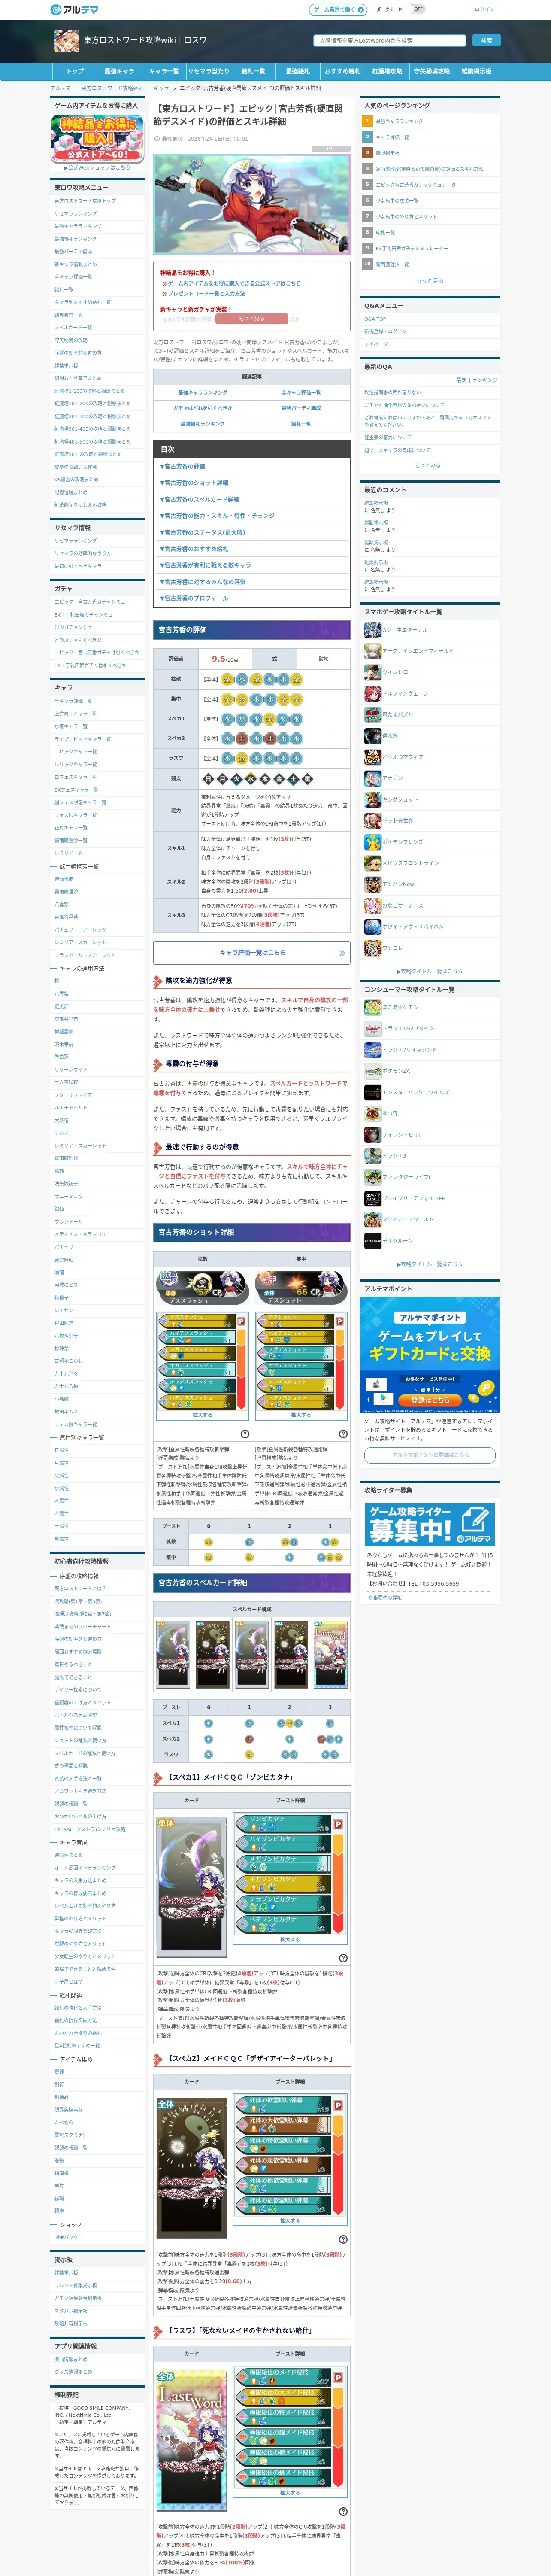Open the ドルフィンウェーブ game icon

point(372,693)
